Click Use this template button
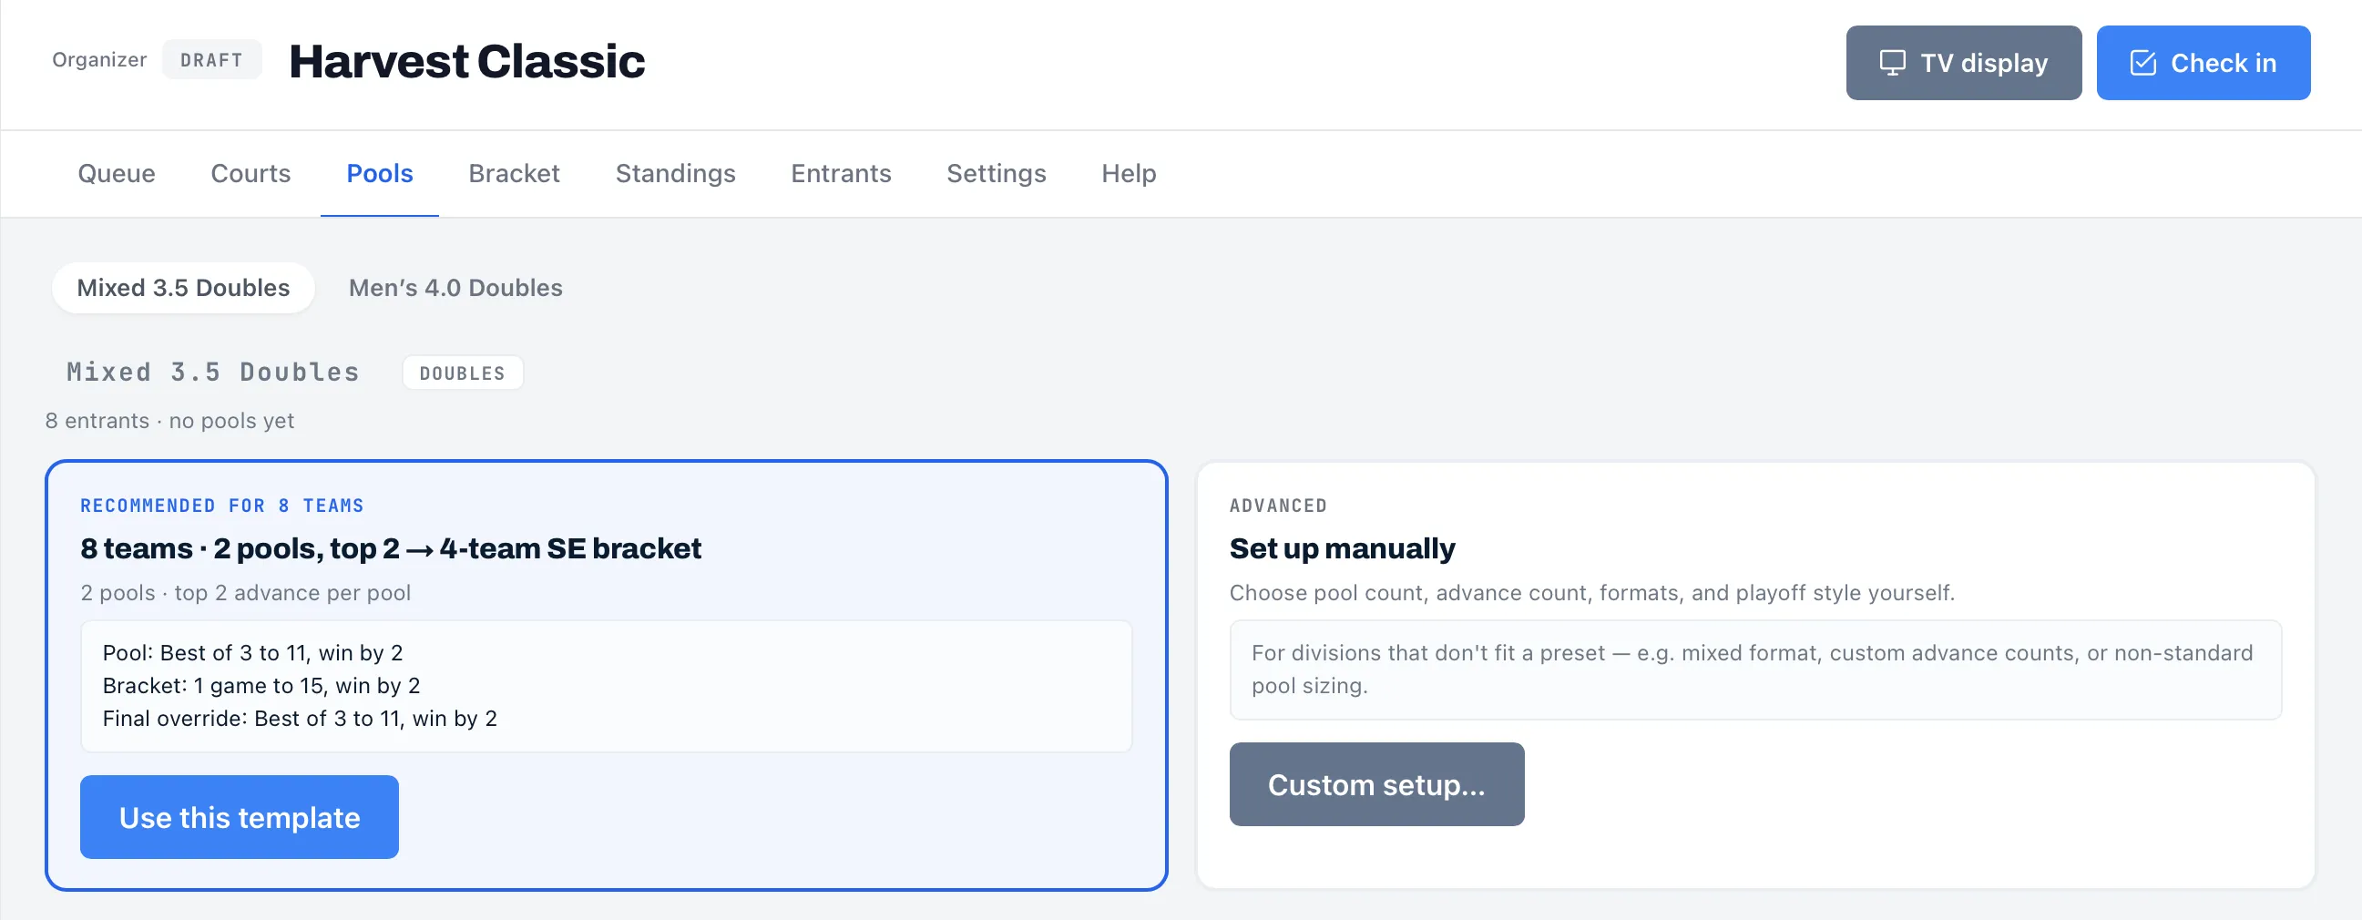This screenshot has width=2362, height=920. [240, 816]
